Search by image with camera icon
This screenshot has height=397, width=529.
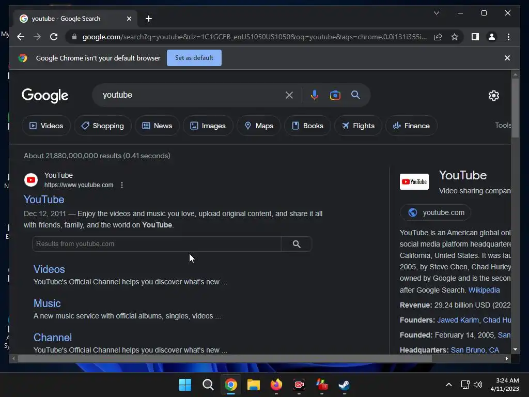335,95
